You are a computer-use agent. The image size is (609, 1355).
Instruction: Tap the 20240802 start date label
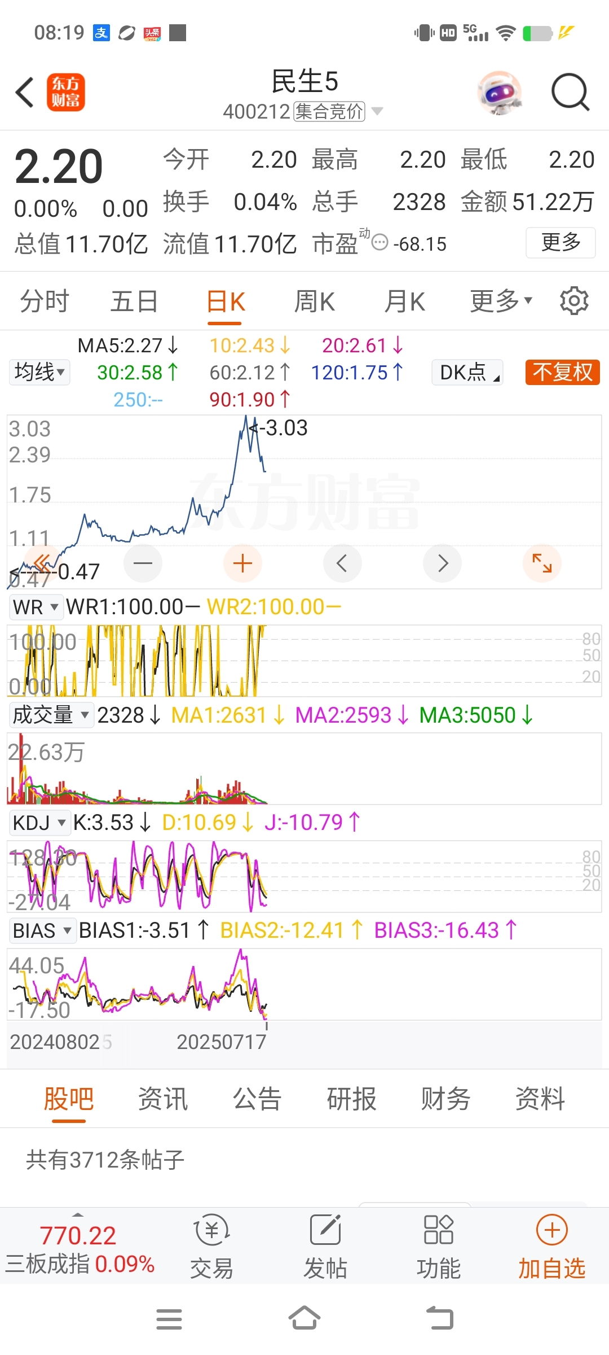(x=55, y=1042)
